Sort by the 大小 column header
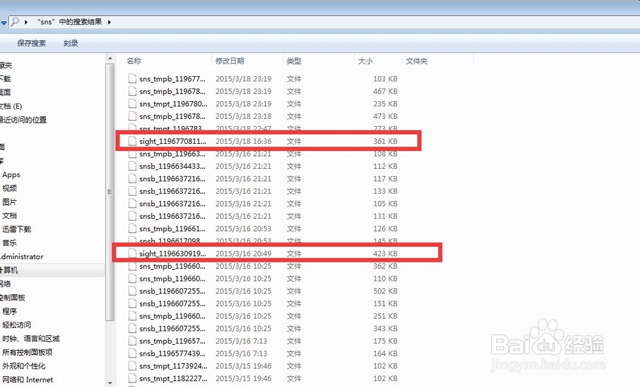This screenshot has height=387, width=640. tap(365, 61)
